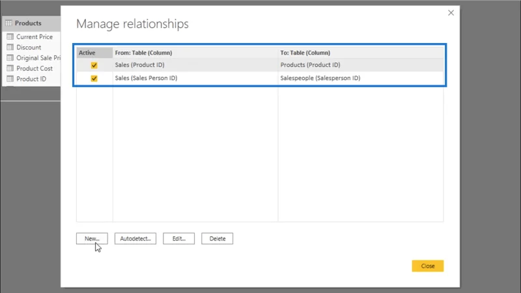The image size is (521, 293).
Task: Click the New... relationship button
Action: click(92, 238)
